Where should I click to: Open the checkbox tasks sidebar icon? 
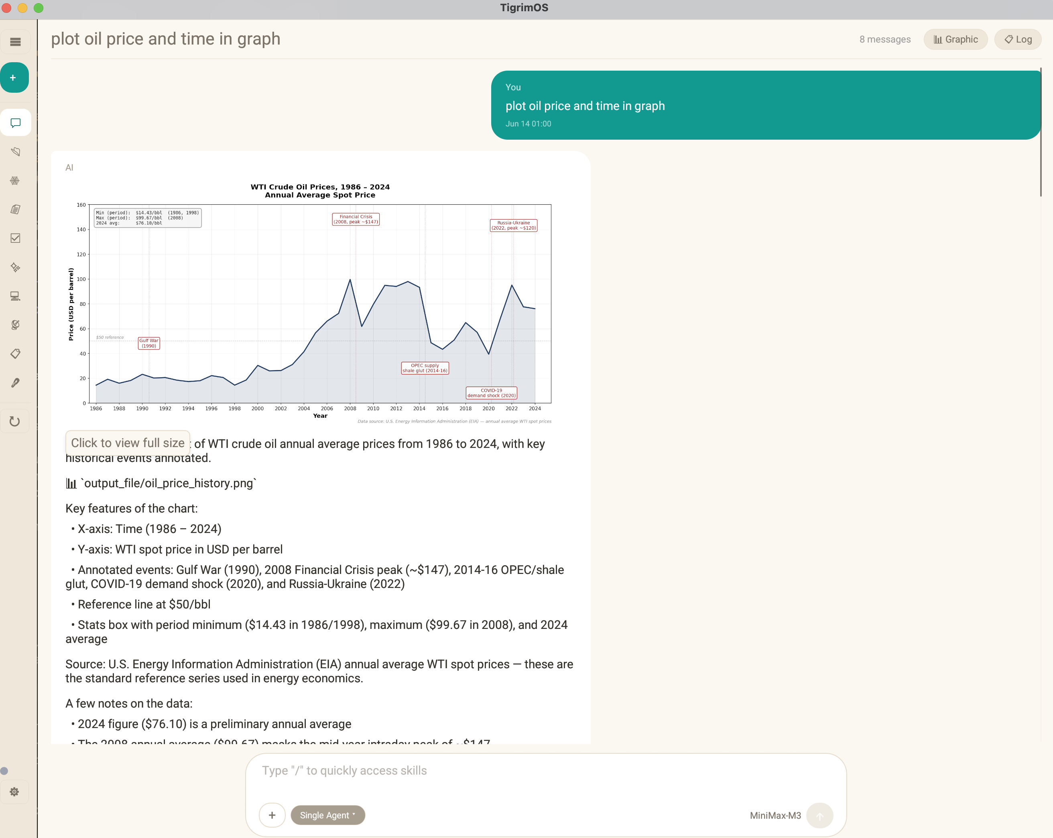click(15, 238)
